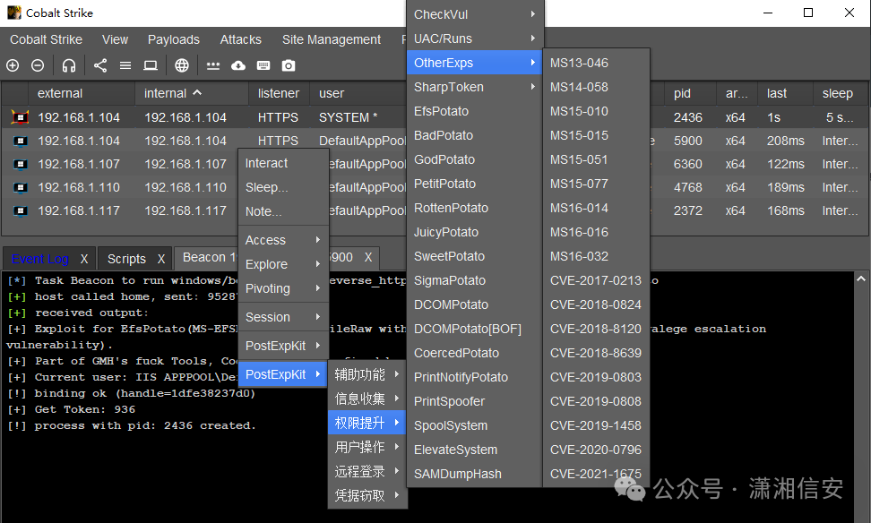Screen dimensions: 871x523
Task: Expand the unhighlighted PostExpKit submenu
Action: coord(283,346)
